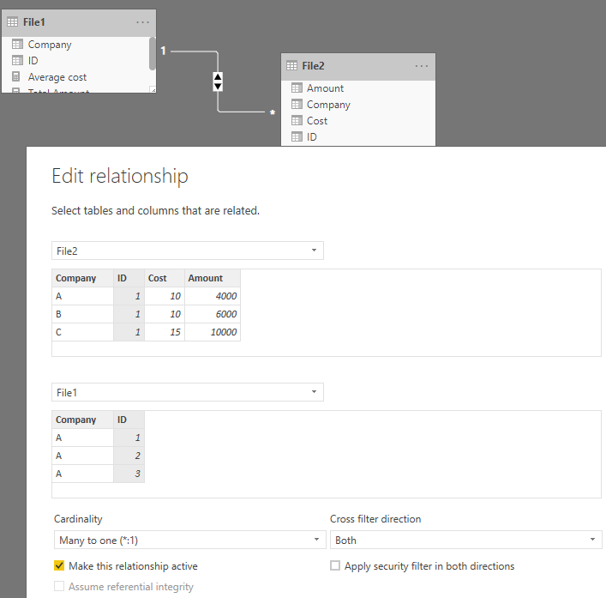Image resolution: width=606 pixels, height=598 pixels.
Task: Click the File2 table grid icon
Action: (x=291, y=66)
